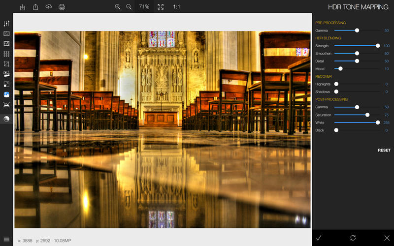This screenshot has width=394, height=246.
Task: Zoom in with the plus magnifier
Action: [118, 7]
